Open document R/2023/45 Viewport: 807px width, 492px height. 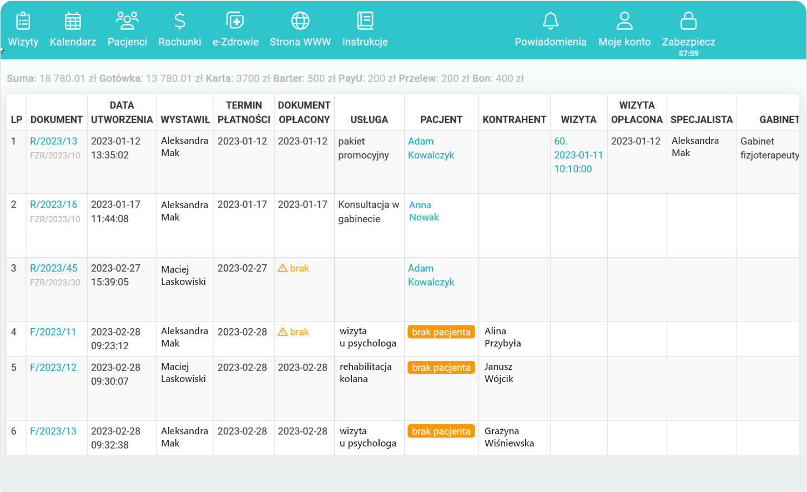(x=54, y=268)
